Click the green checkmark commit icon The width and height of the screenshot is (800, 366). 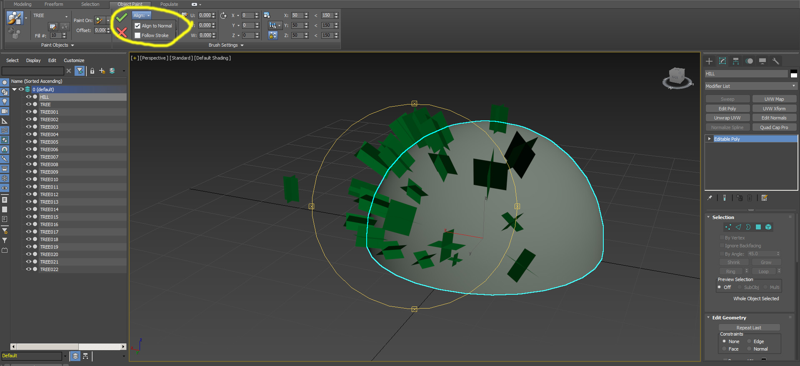(x=122, y=17)
